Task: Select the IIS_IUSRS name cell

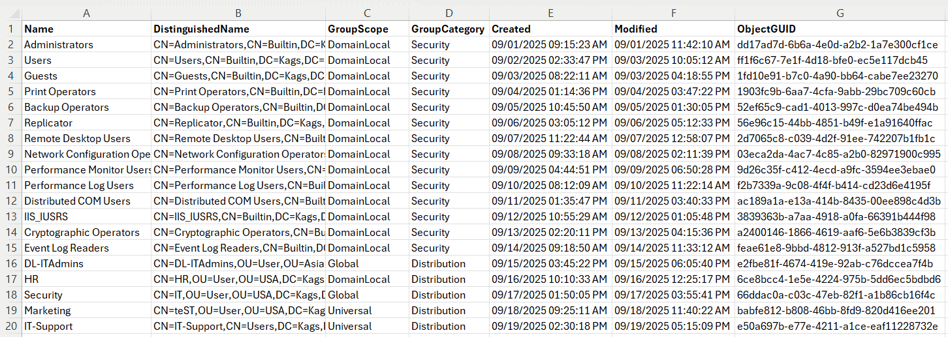Action: click(x=86, y=216)
